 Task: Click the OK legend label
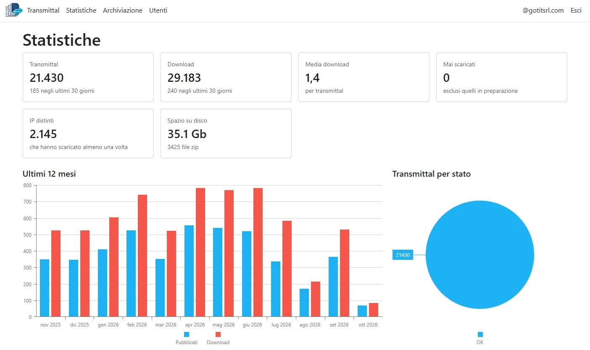click(x=480, y=342)
